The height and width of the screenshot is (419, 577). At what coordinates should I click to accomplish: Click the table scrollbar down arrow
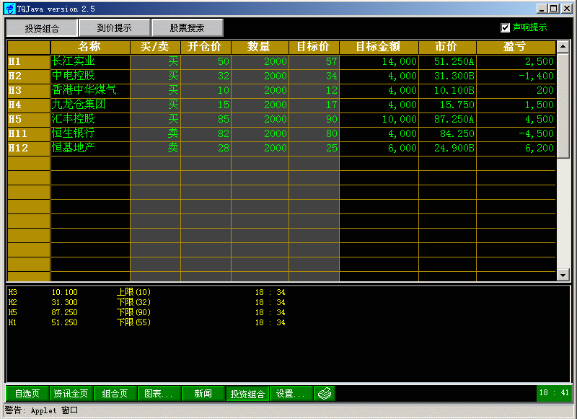pos(563,275)
